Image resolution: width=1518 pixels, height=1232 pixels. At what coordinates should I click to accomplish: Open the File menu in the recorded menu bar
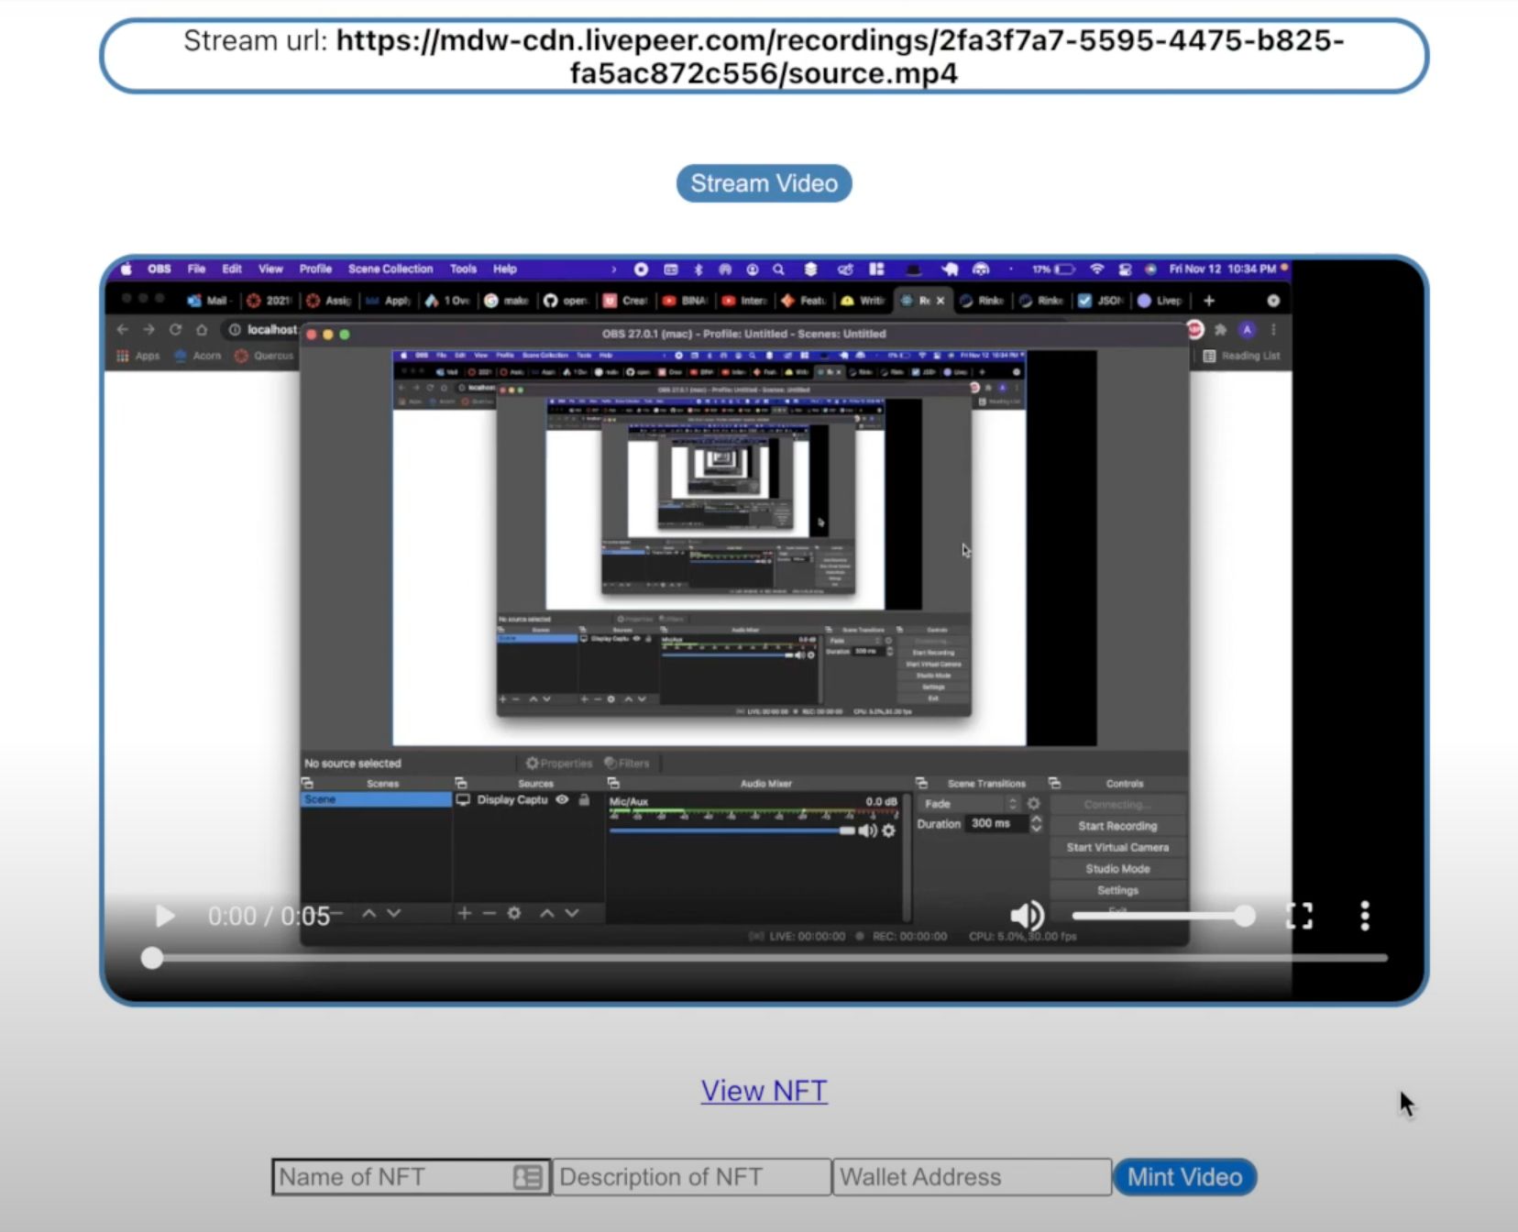click(196, 269)
